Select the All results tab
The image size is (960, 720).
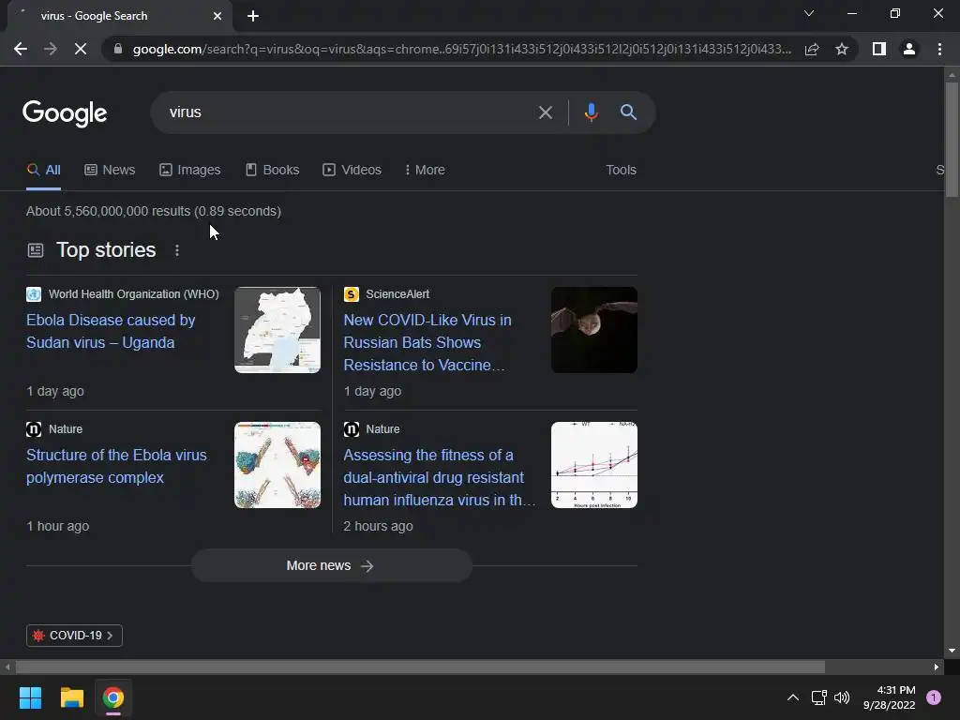(x=43, y=170)
